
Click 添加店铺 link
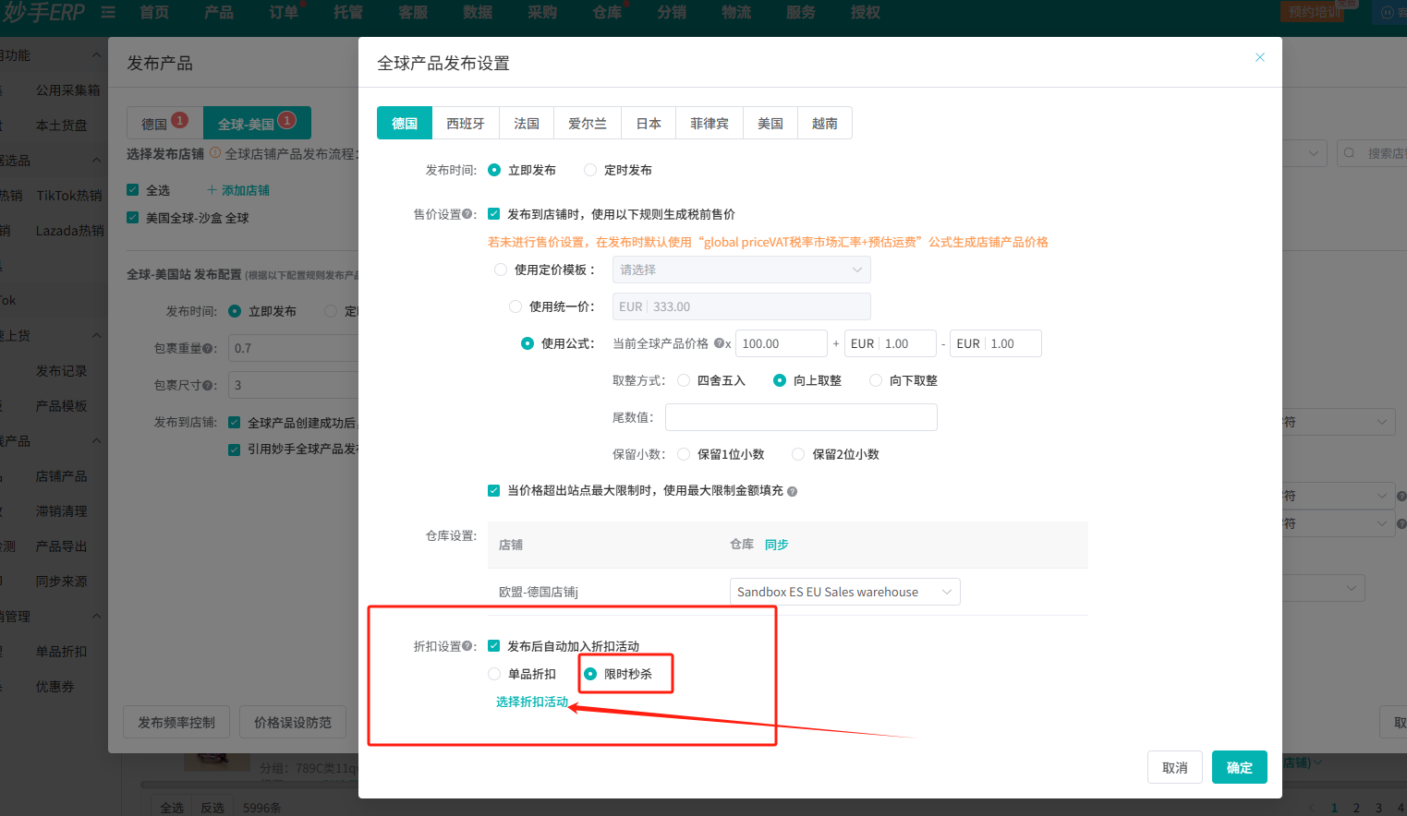pos(246,190)
